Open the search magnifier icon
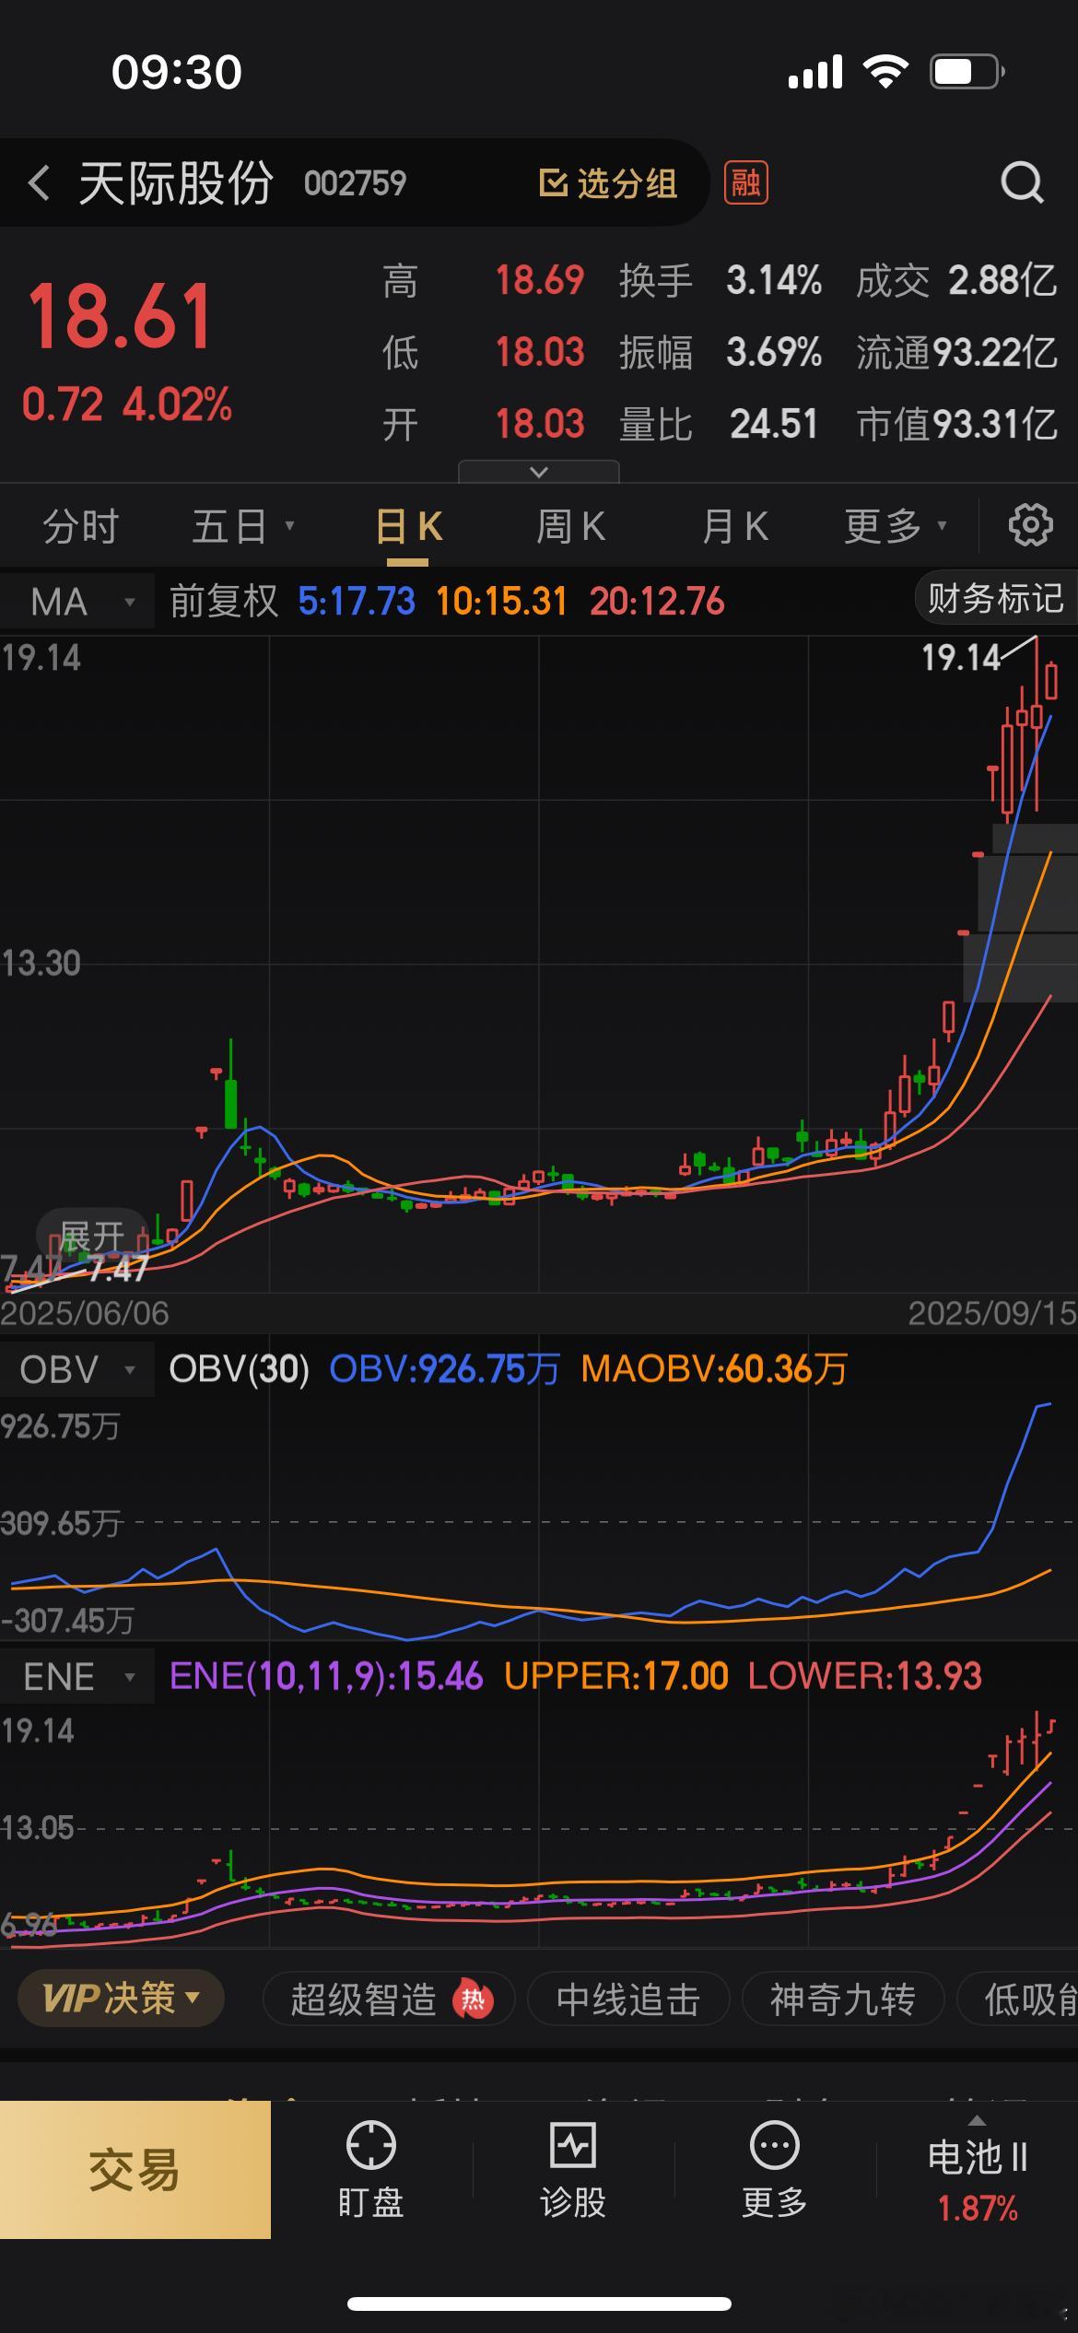The height and width of the screenshot is (2333, 1078). [x=1022, y=182]
